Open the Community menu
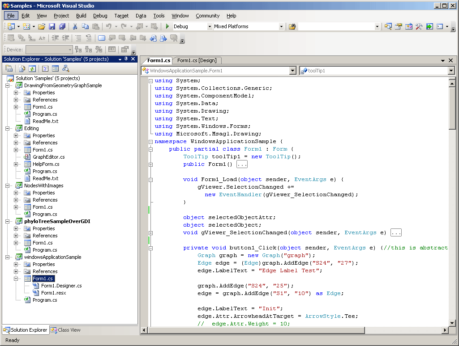This screenshot has height=346, width=459. [207, 16]
